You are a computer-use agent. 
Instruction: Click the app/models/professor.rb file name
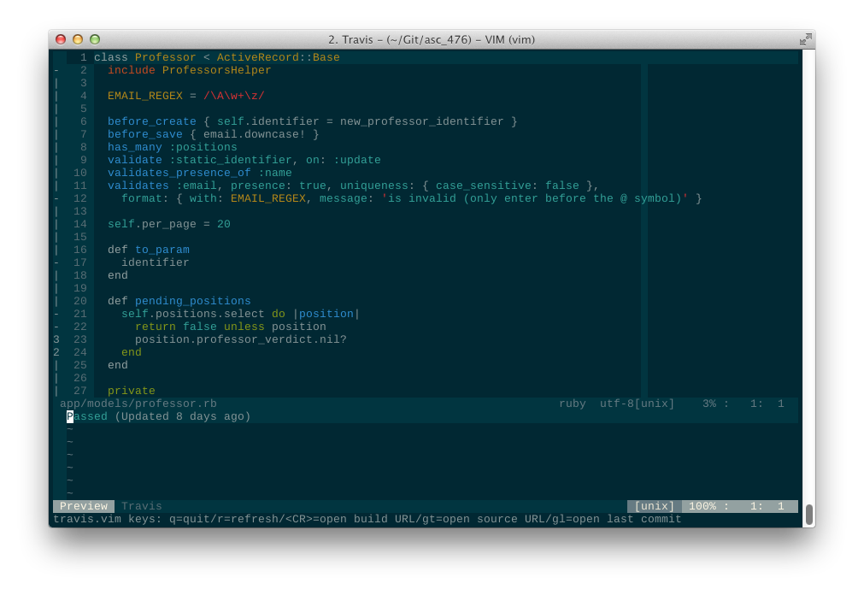click(138, 404)
